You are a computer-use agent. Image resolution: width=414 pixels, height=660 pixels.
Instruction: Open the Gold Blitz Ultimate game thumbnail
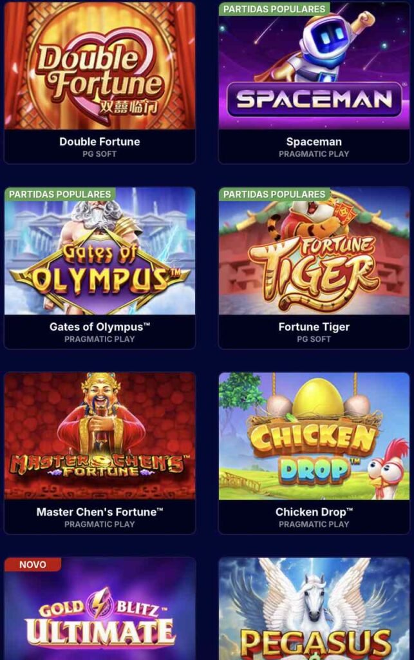click(100, 608)
